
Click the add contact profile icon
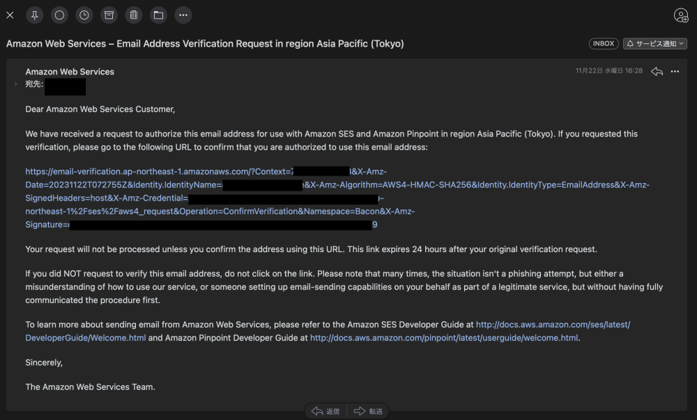(x=681, y=15)
